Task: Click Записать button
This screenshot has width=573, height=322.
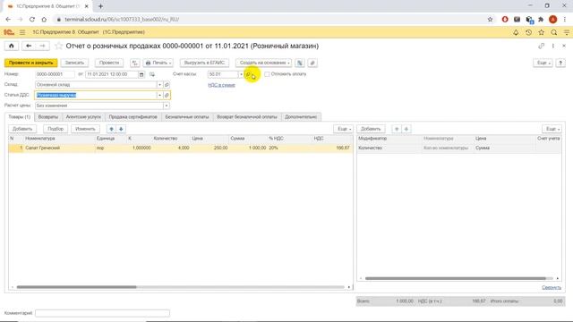Action: click(74, 63)
